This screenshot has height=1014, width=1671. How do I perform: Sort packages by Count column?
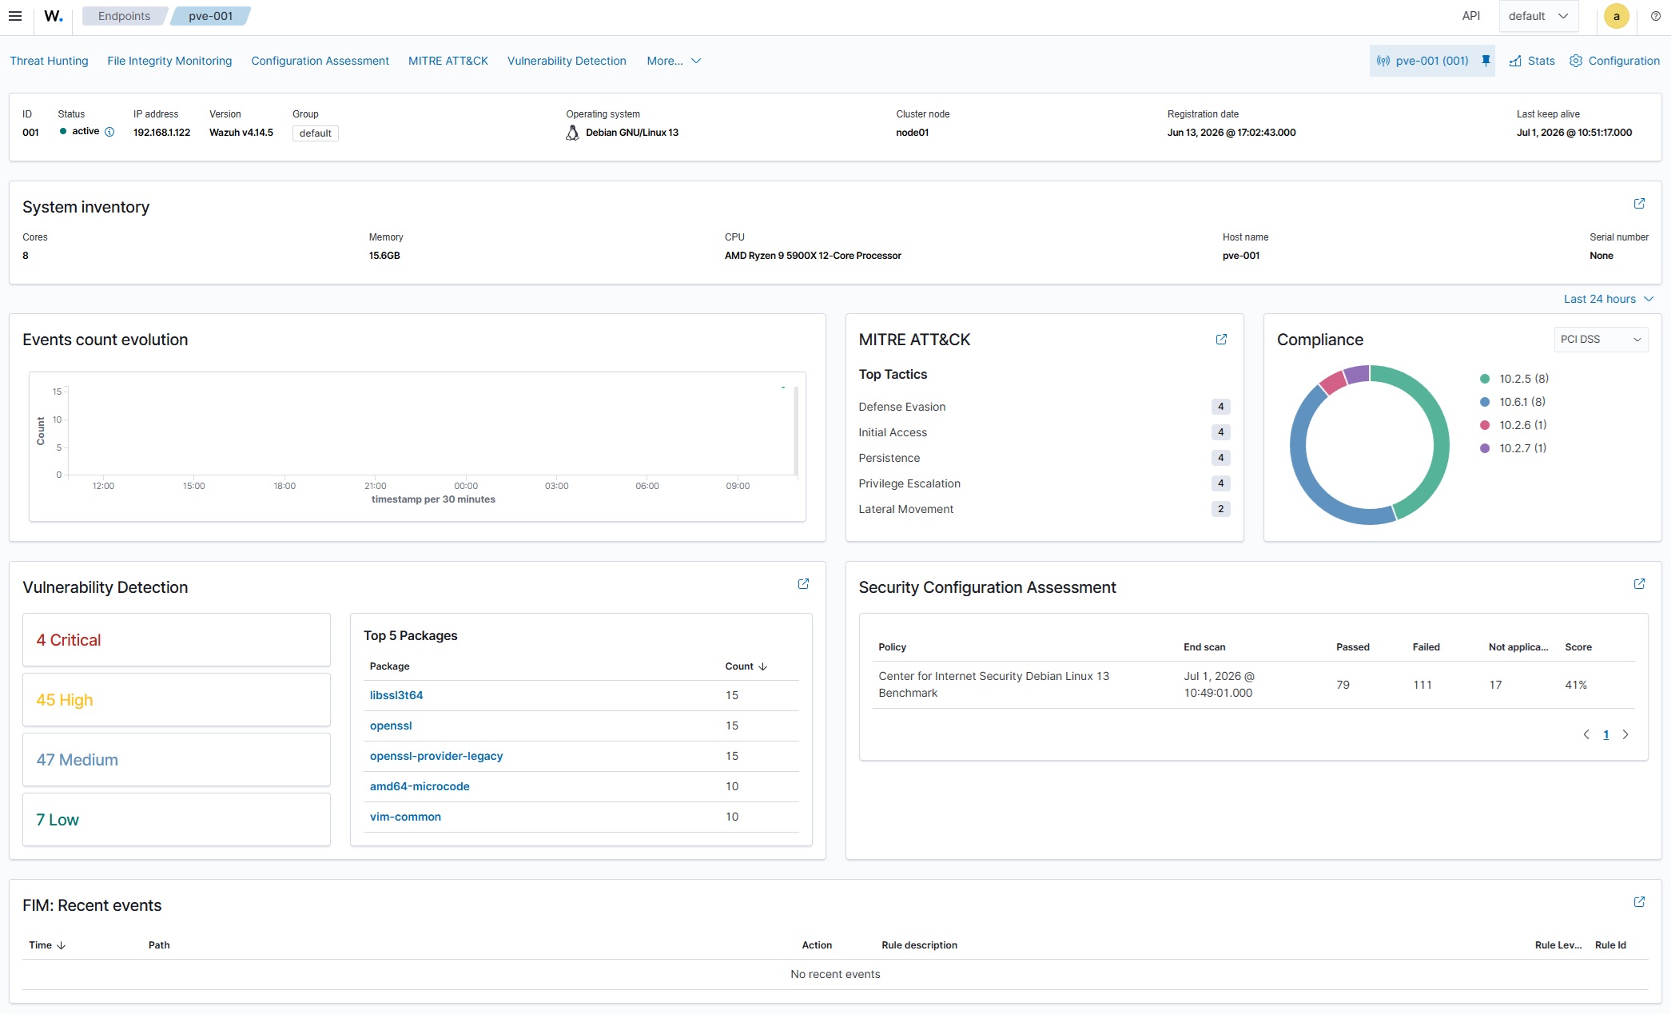point(746,666)
